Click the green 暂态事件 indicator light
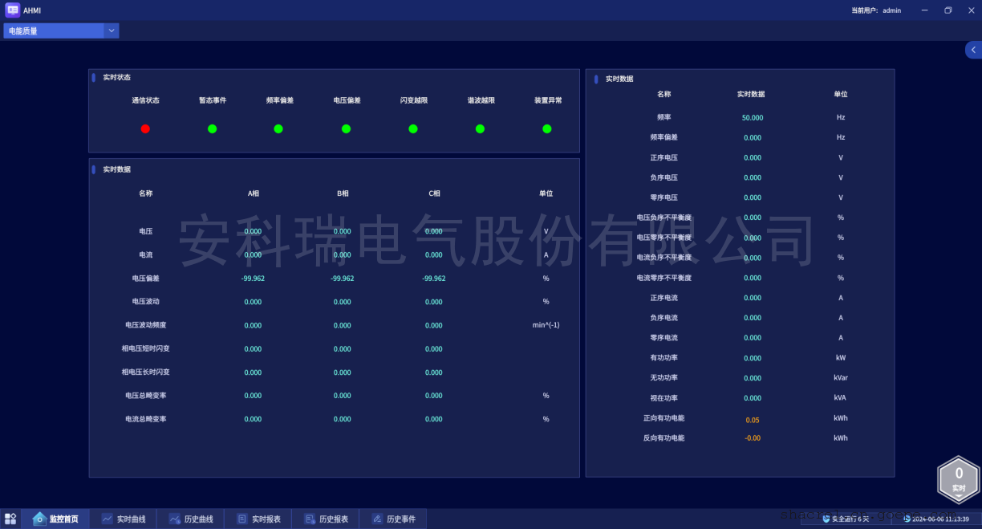Viewport: 982px width, 529px height. coord(212,128)
